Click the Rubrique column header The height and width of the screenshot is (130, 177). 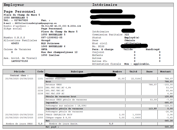pyautogui.click(x=77, y=71)
